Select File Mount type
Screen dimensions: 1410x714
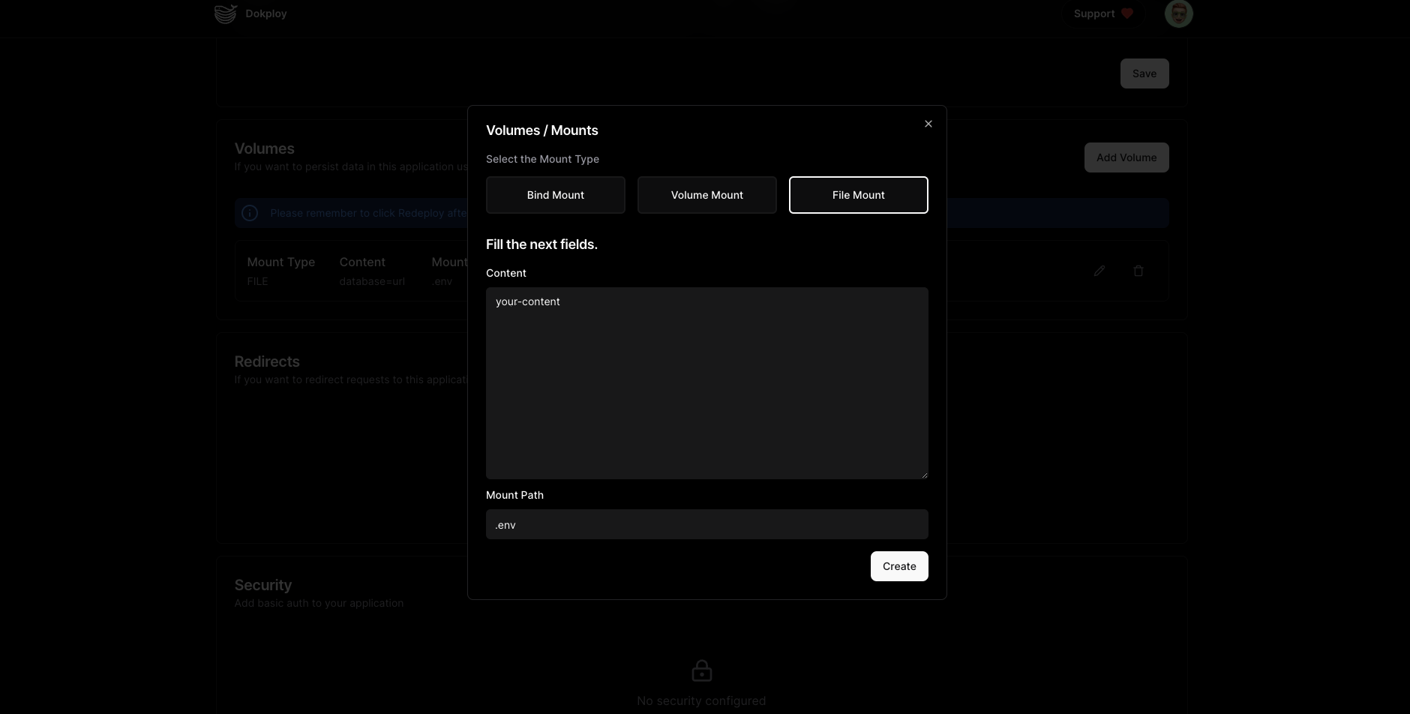point(859,195)
